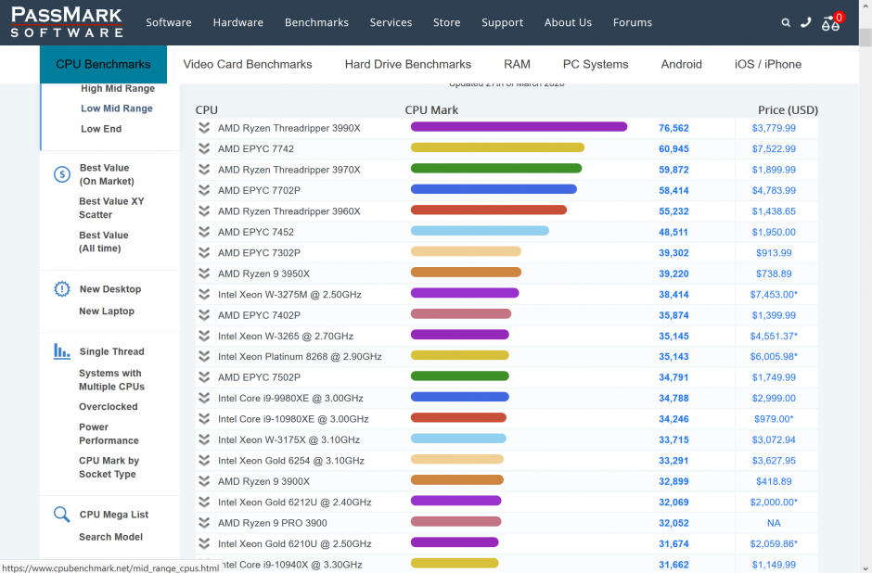
Task: Open Best Value (On Market) link
Action: pos(107,174)
